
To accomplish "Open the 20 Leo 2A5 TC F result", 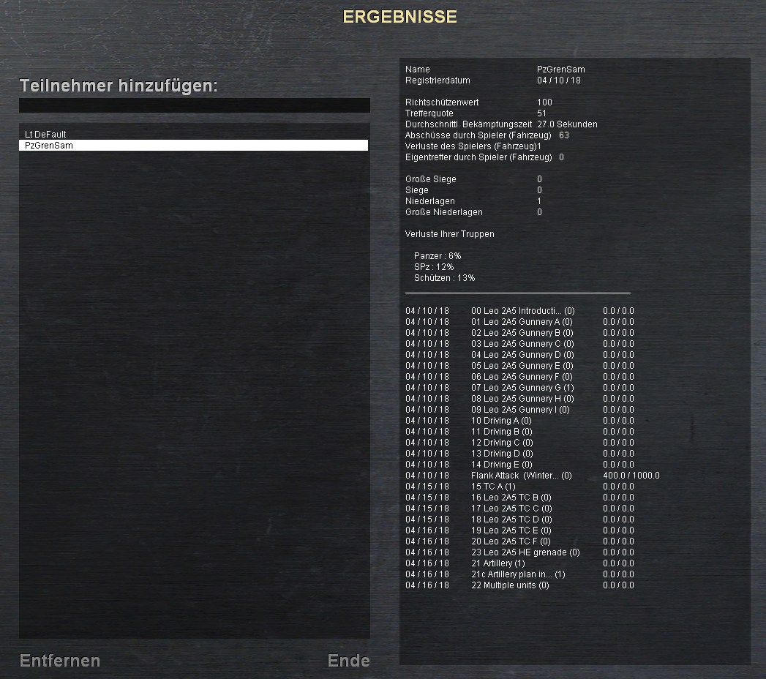I will pos(511,541).
